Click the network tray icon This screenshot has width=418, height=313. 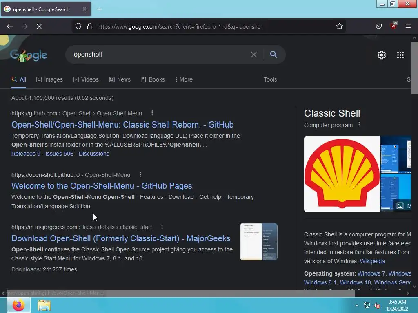[x=367, y=305]
